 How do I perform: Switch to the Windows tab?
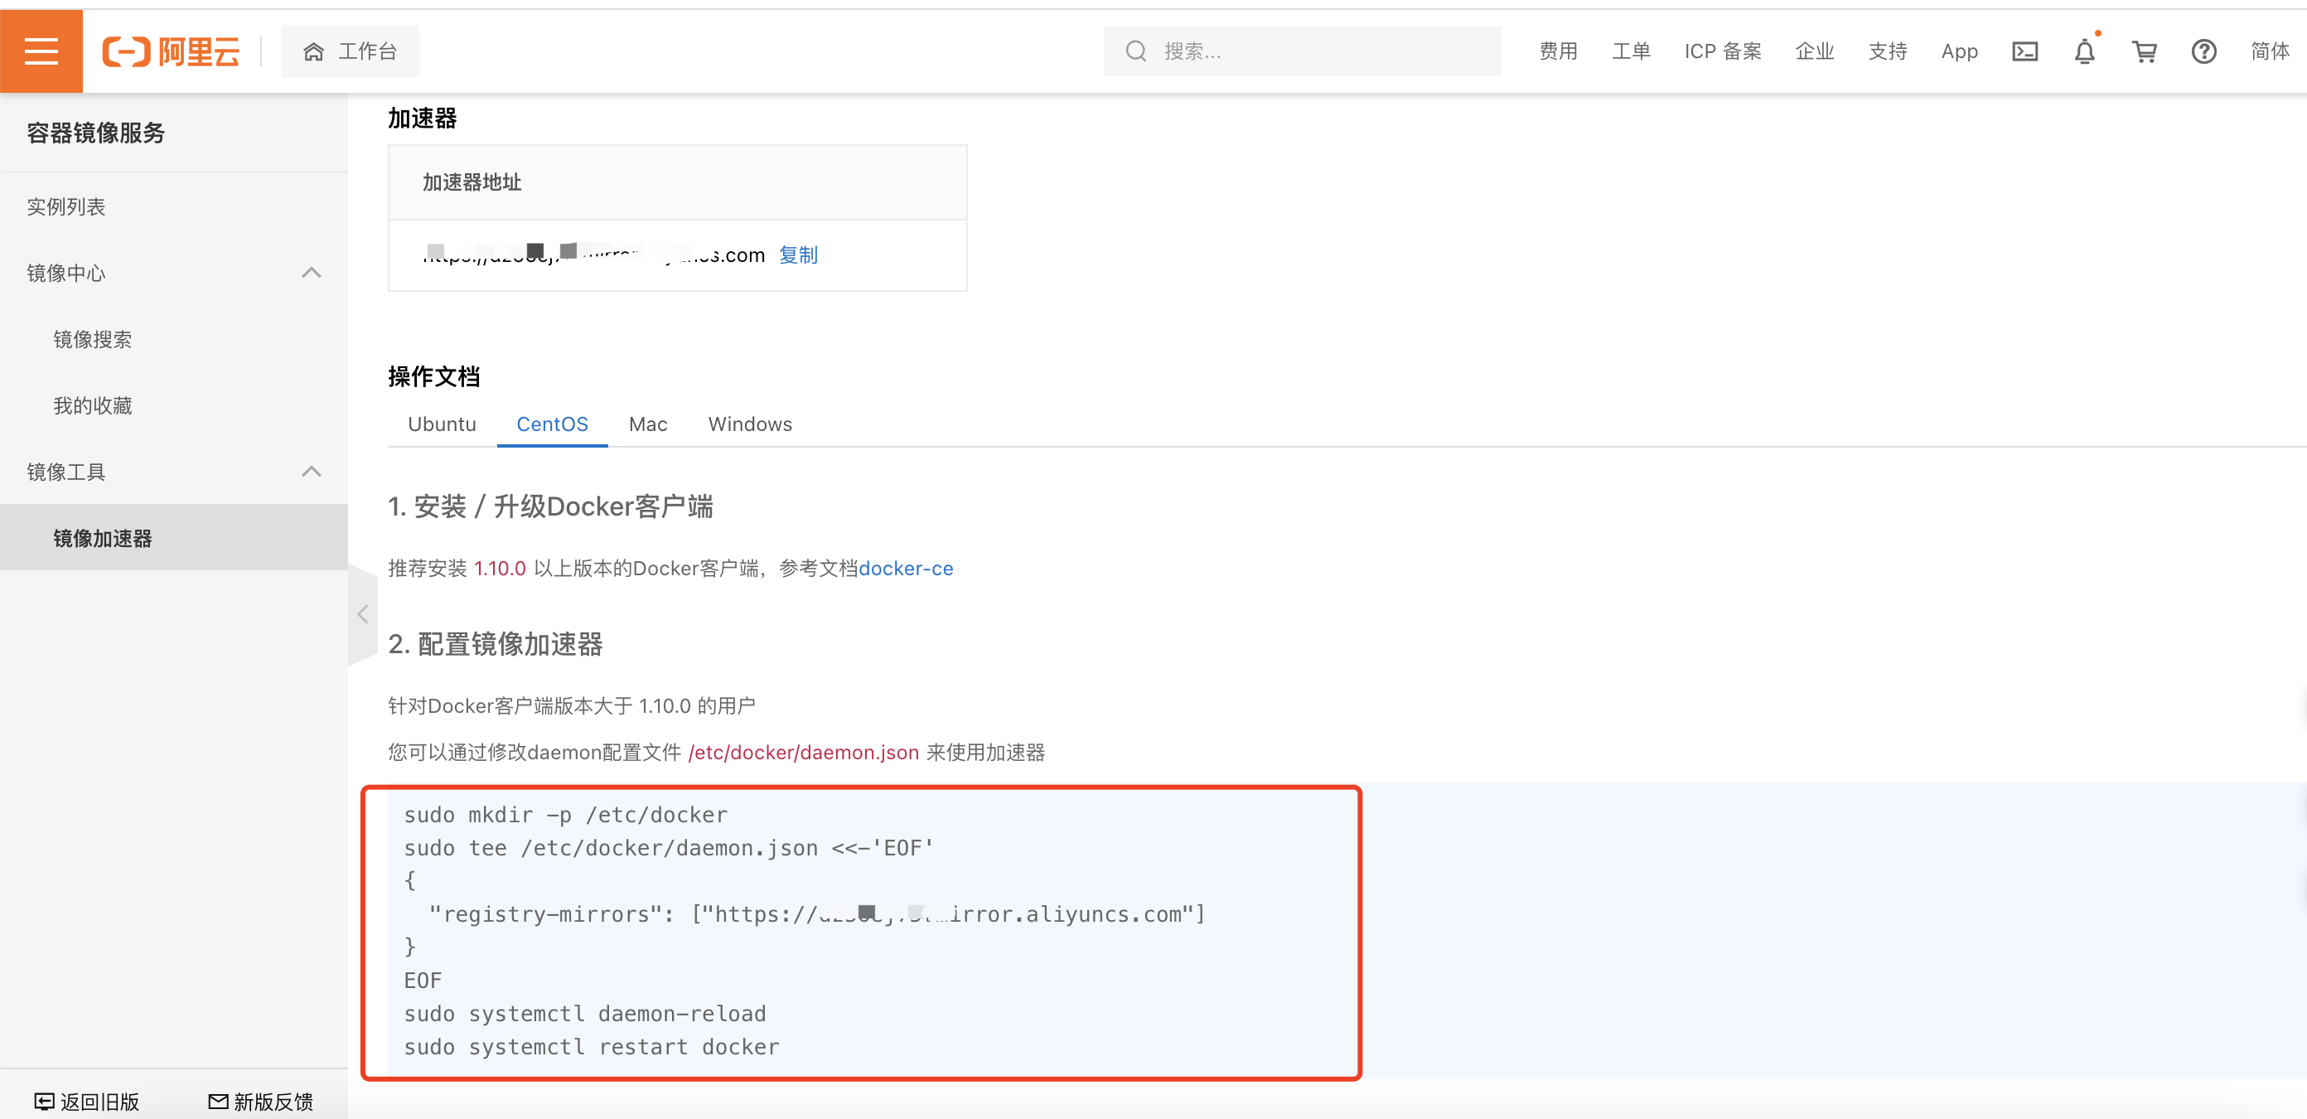pos(750,424)
